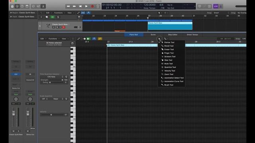Choose Finger Tool from tool menu
The width and height of the screenshot is (255, 143).
[171, 53]
